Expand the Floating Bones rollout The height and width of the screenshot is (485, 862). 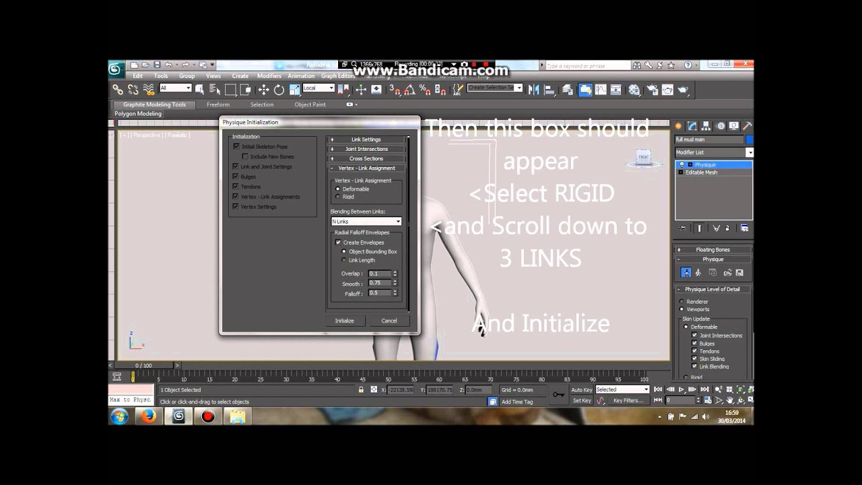coord(713,250)
